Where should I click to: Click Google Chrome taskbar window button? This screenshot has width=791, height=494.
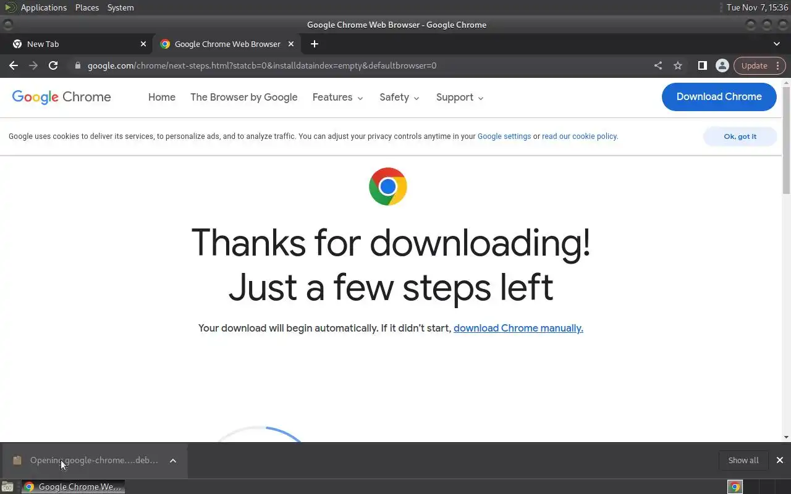[x=73, y=487]
